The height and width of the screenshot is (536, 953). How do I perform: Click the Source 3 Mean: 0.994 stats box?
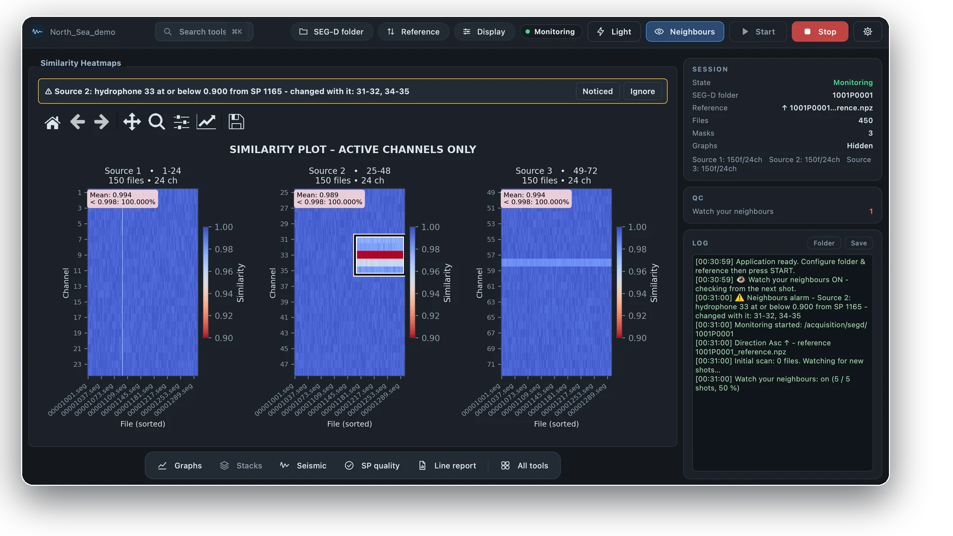pyautogui.click(x=536, y=198)
